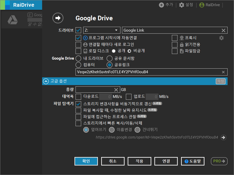Click the 파일잠금 file lock icon
Viewport: 234px width, 175px height.
tap(182, 51)
